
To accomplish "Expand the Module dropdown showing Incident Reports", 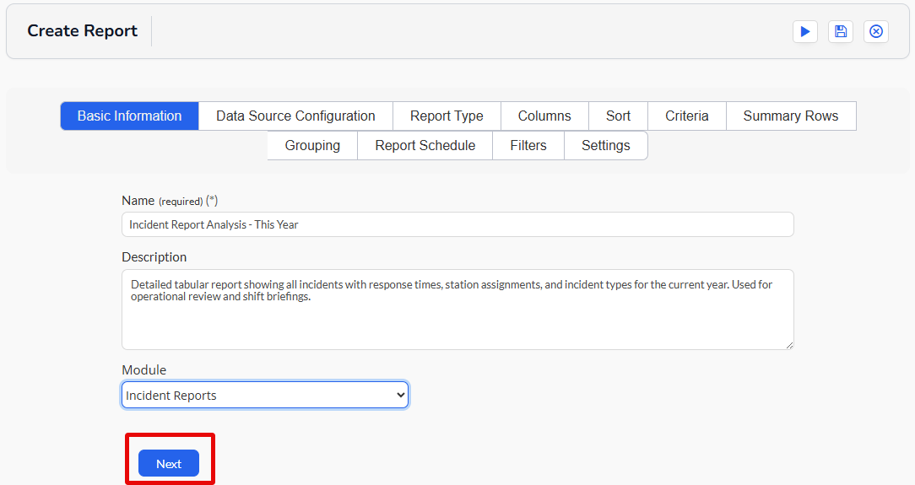I will (265, 396).
